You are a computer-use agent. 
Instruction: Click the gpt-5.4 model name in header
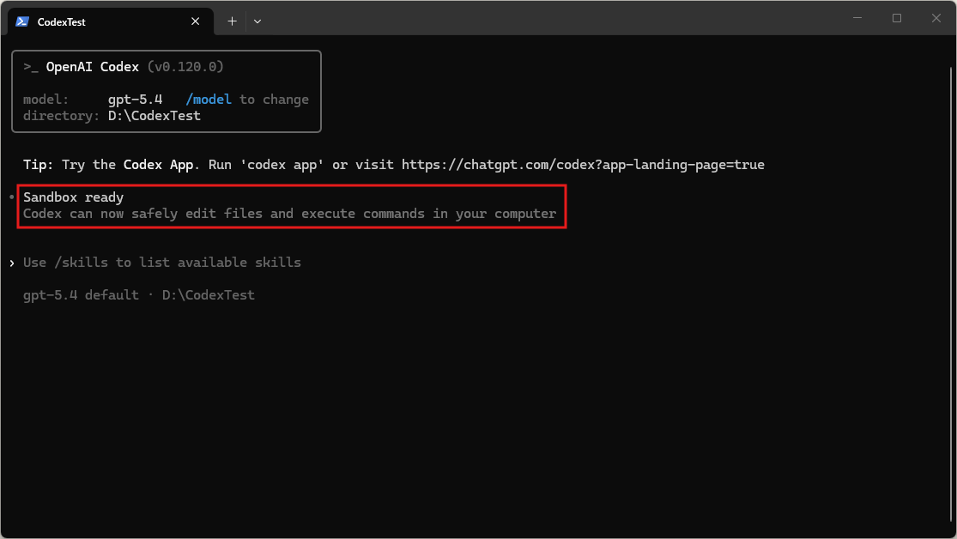coord(136,100)
